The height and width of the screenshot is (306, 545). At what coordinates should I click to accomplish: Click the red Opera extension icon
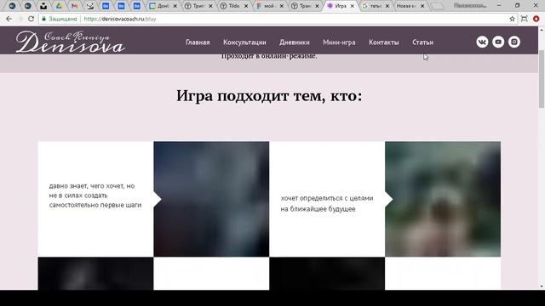(536, 19)
